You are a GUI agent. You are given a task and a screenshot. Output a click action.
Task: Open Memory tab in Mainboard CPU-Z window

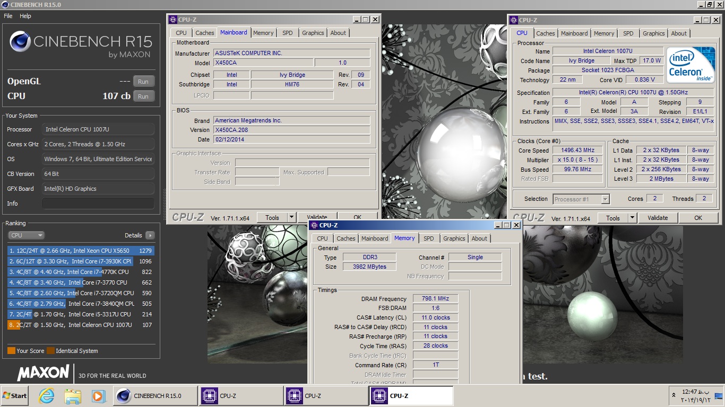[263, 33]
